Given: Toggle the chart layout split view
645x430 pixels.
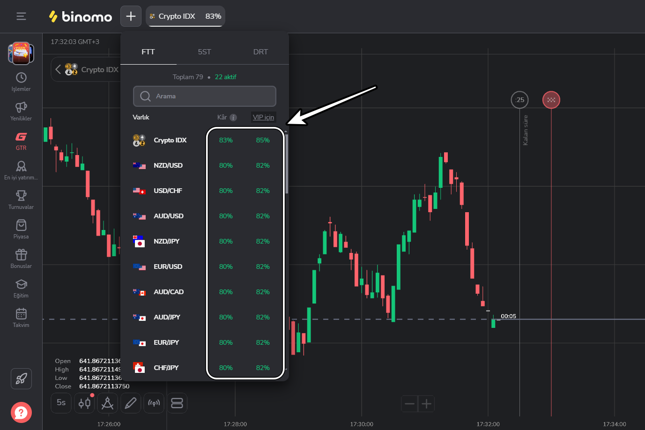Looking at the screenshot, I should click(177, 403).
